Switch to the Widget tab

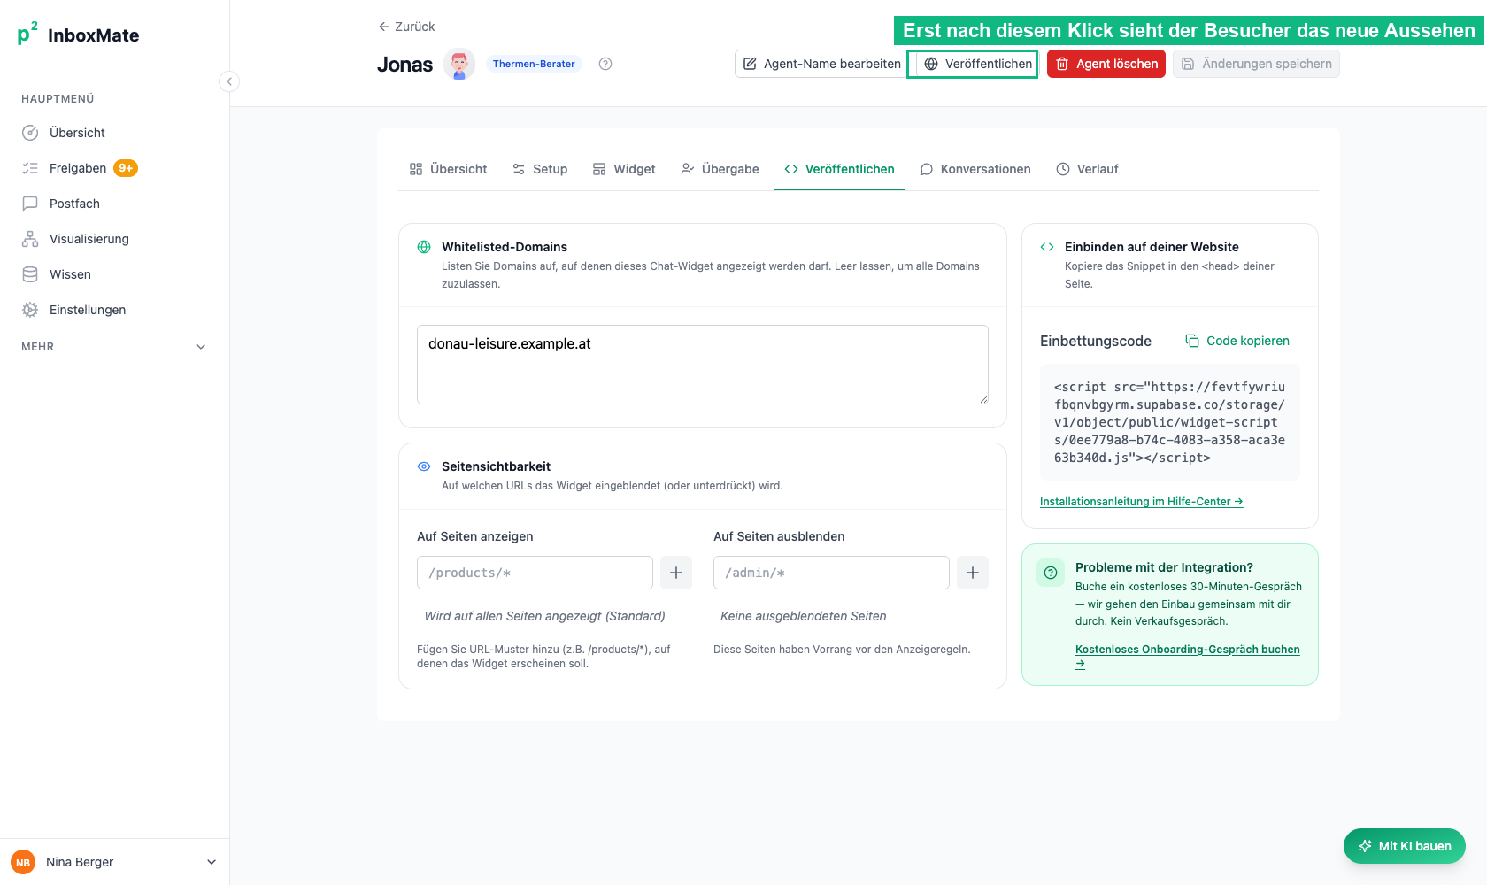click(x=624, y=169)
